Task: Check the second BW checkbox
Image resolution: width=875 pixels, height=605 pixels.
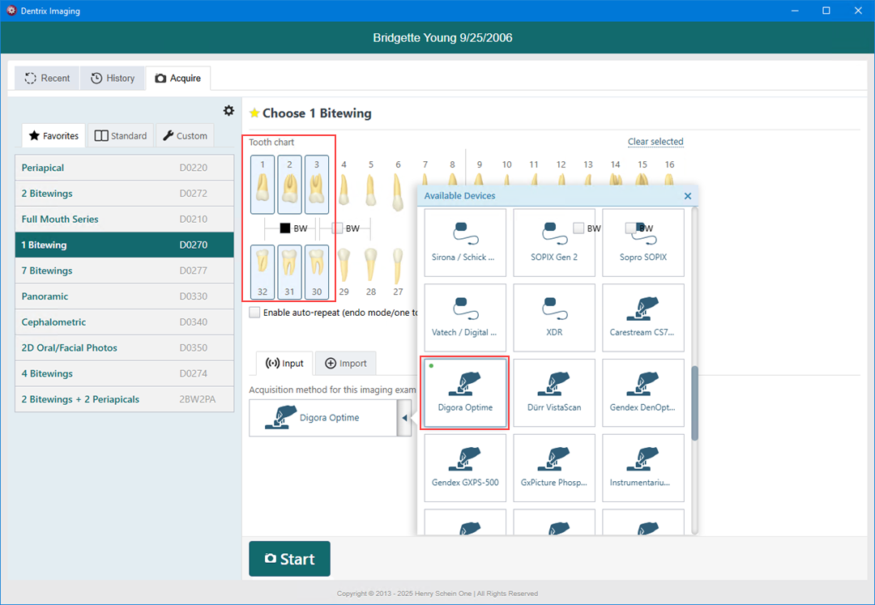Action: (x=338, y=228)
